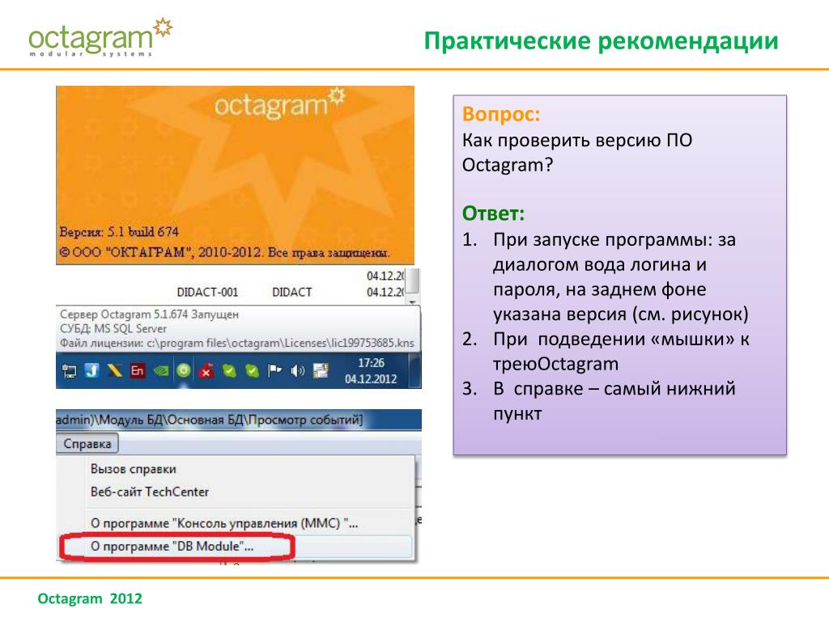This screenshot has height=621, width=829.
Task: Click the ООО "ОКТАГРАМ" copyright line
Action: click(224, 252)
